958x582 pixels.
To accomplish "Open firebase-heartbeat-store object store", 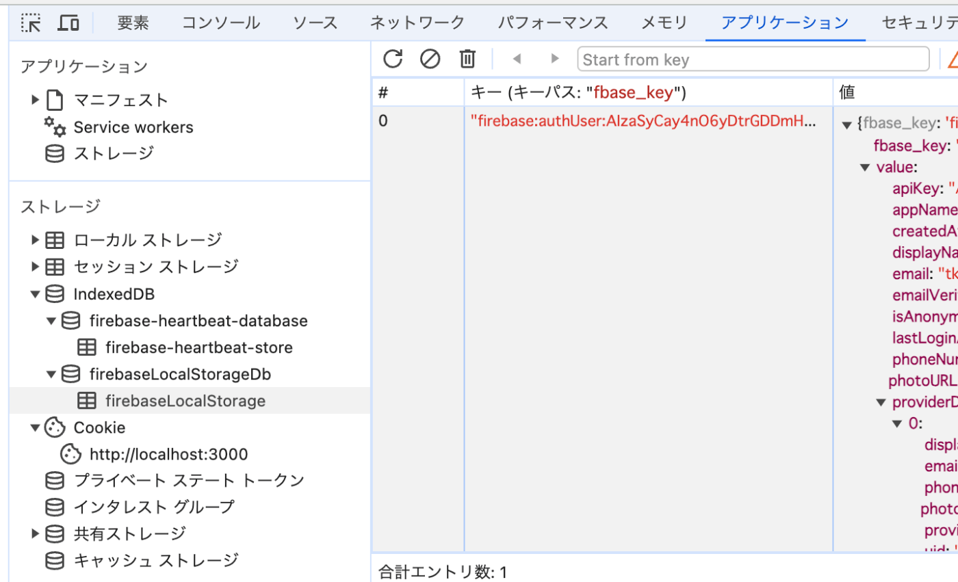I will [x=199, y=347].
